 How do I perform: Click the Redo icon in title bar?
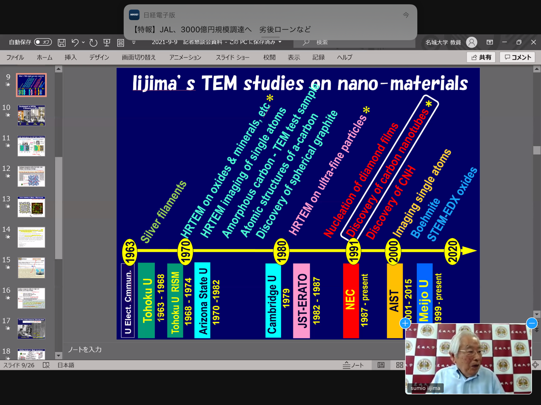[93, 42]
